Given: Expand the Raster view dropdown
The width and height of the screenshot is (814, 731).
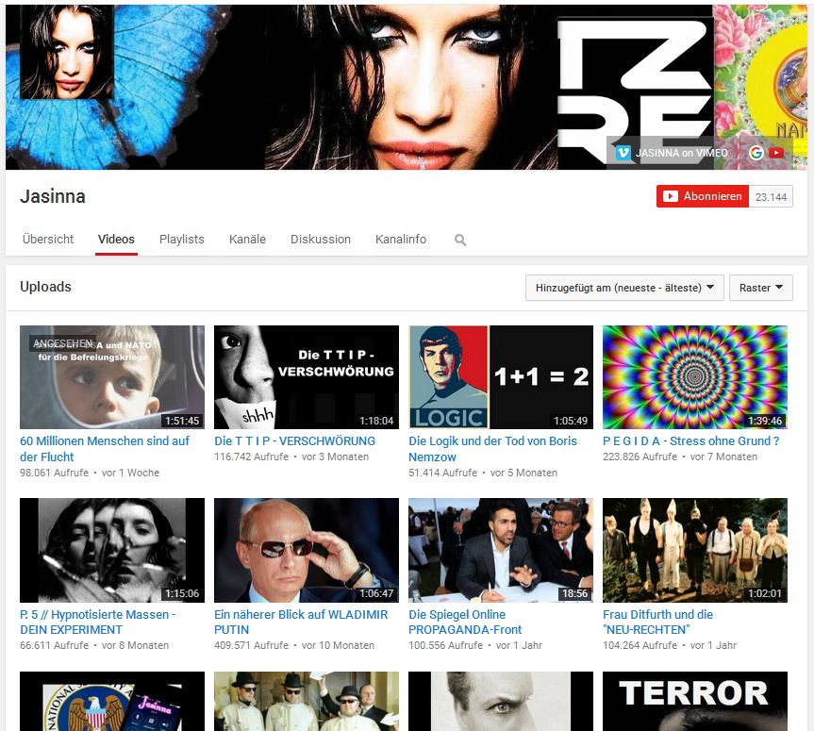Looking at the screenshot, I should pos(760,288).
